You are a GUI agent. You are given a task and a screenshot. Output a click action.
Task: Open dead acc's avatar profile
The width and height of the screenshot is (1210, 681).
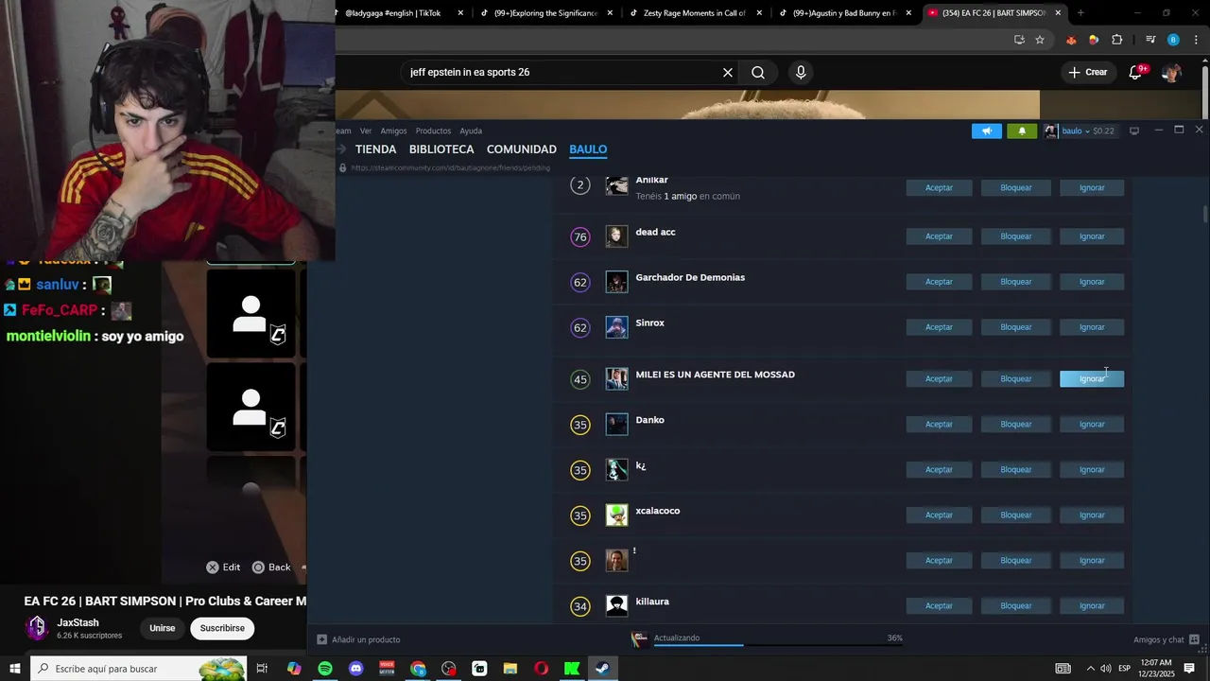pos(616,236)
